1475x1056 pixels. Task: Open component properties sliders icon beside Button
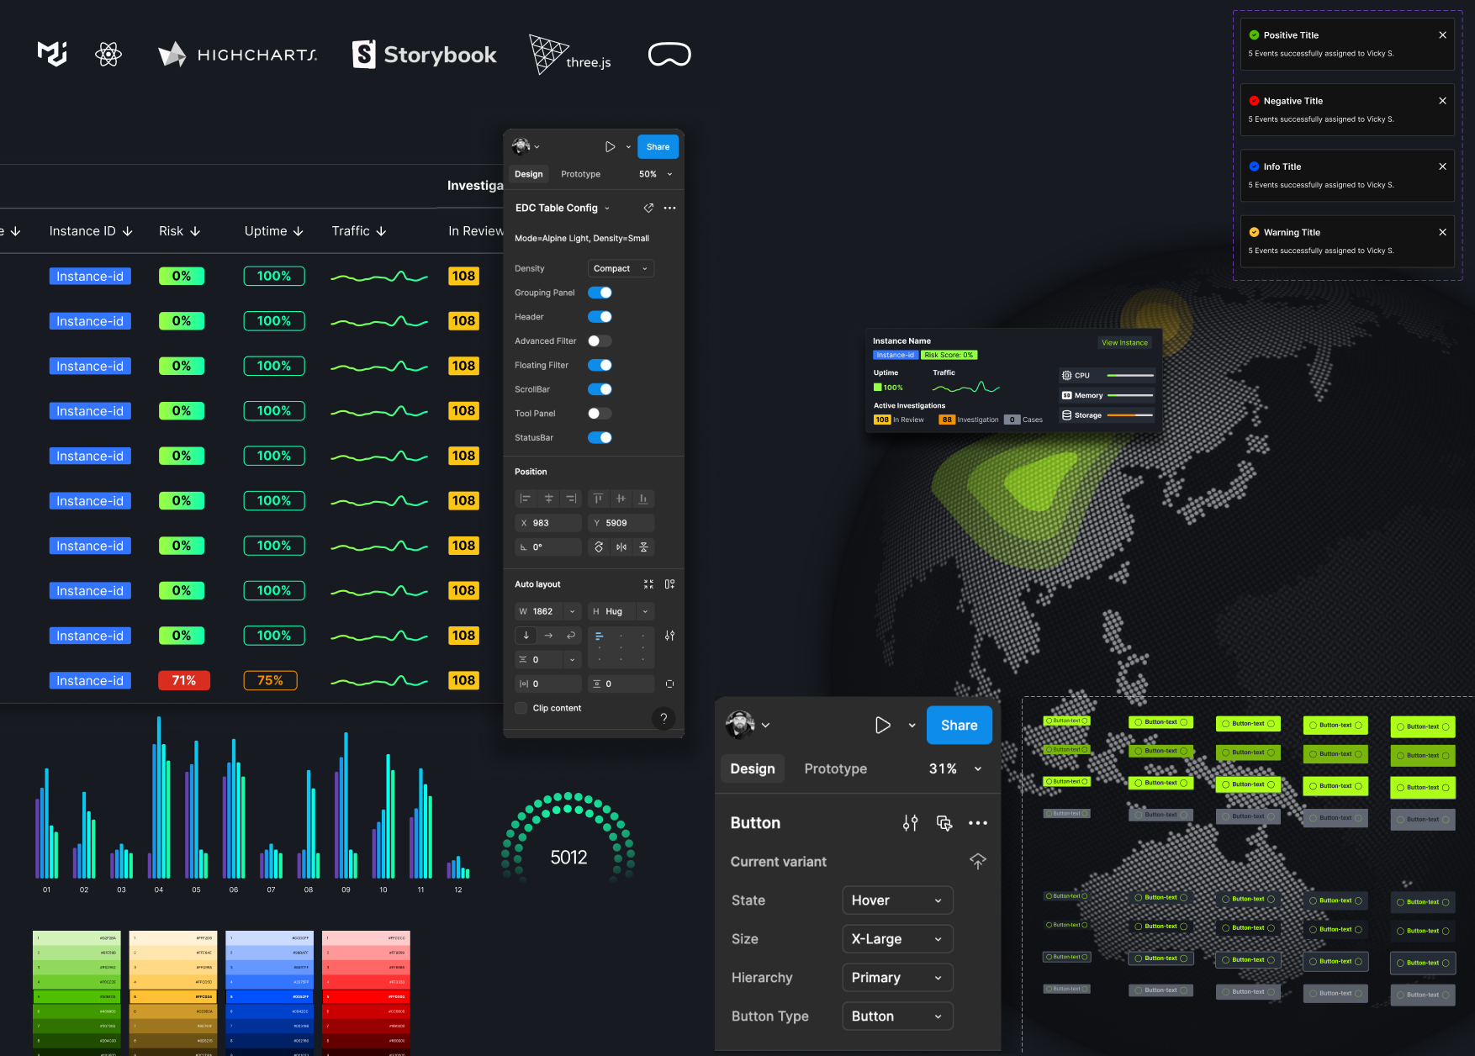pyautogui.click(x=910, y=823)
